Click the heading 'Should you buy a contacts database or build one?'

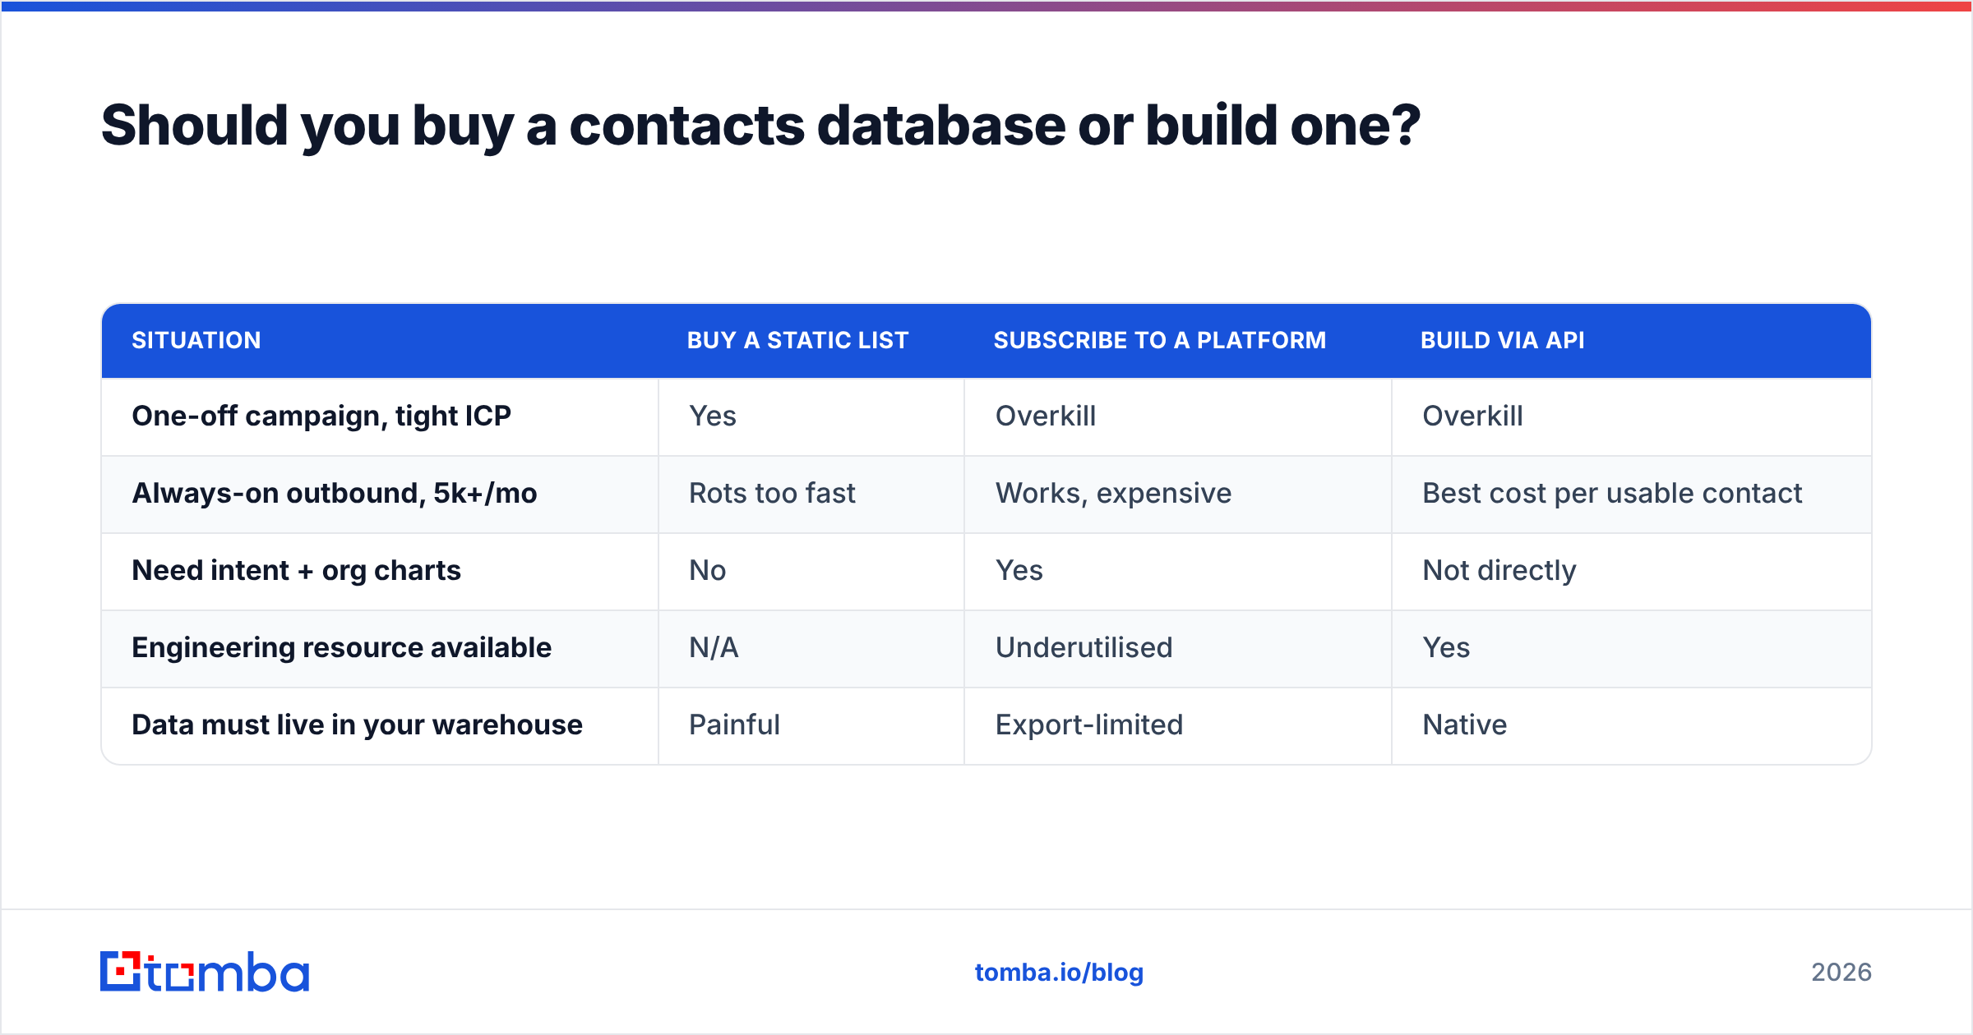click(760, 126)
